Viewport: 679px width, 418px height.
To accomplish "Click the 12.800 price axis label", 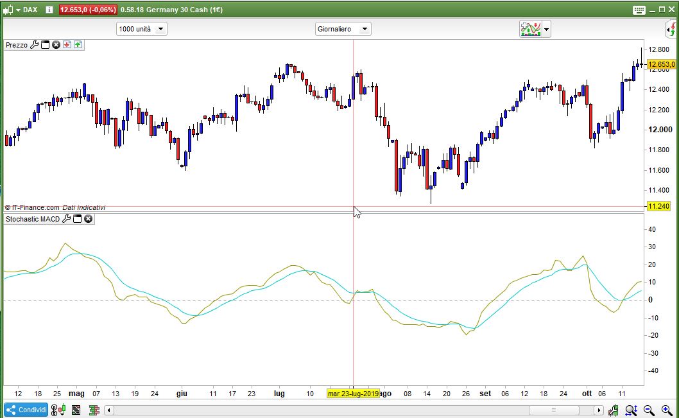I will pyautogui.click(x=658, y=49).
